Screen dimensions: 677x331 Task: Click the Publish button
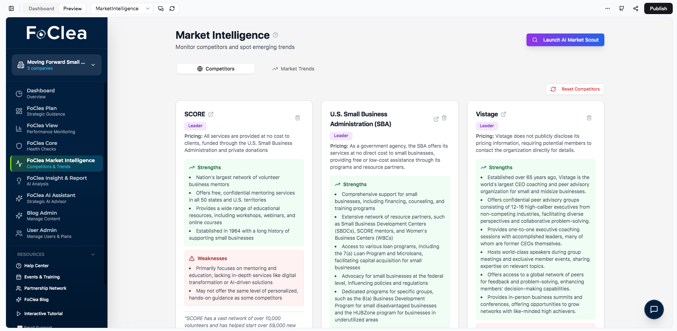click(658, 8)
